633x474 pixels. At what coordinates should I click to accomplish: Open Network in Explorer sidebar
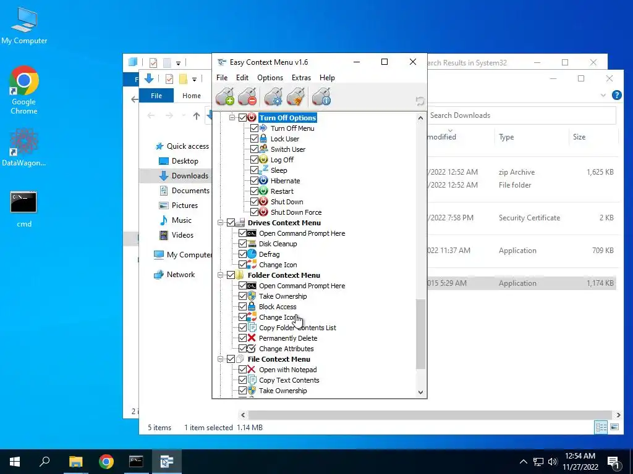click(x=181, y=275)
